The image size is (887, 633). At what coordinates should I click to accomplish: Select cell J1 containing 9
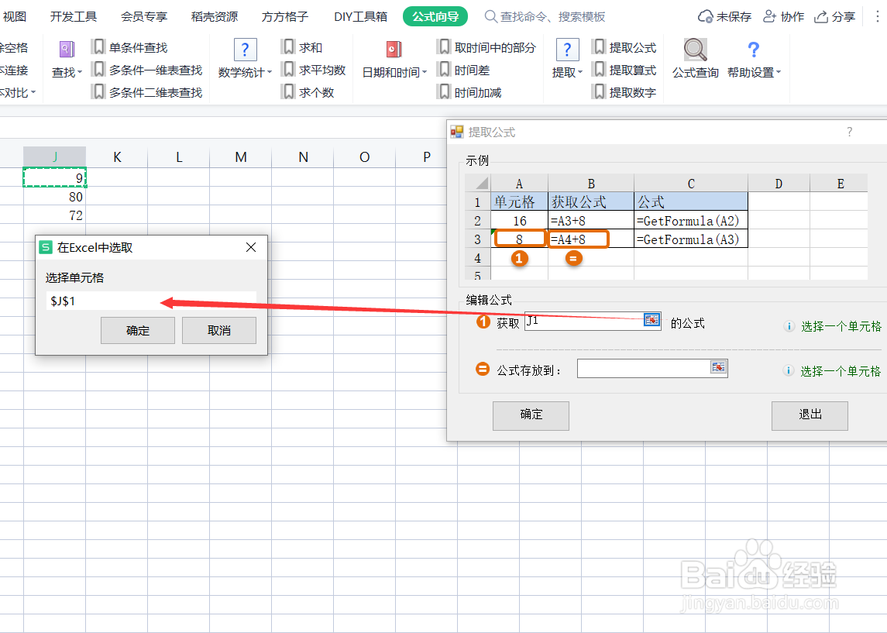[55, 177]
